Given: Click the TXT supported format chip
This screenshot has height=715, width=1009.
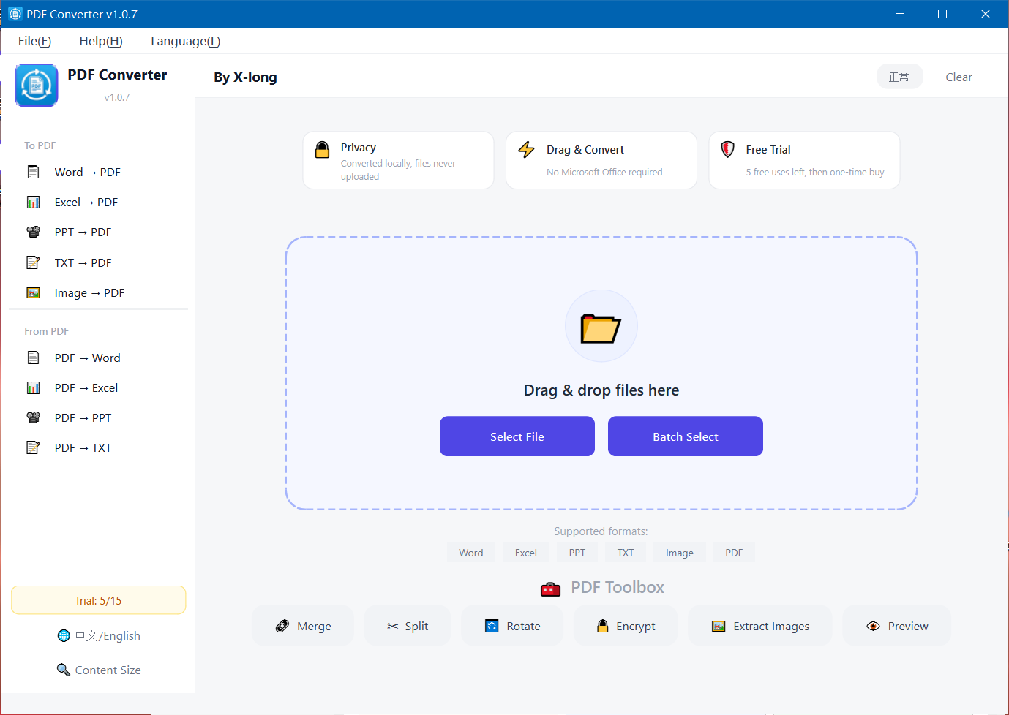Looking at the screenshot, I should click(x=626, y=553).
